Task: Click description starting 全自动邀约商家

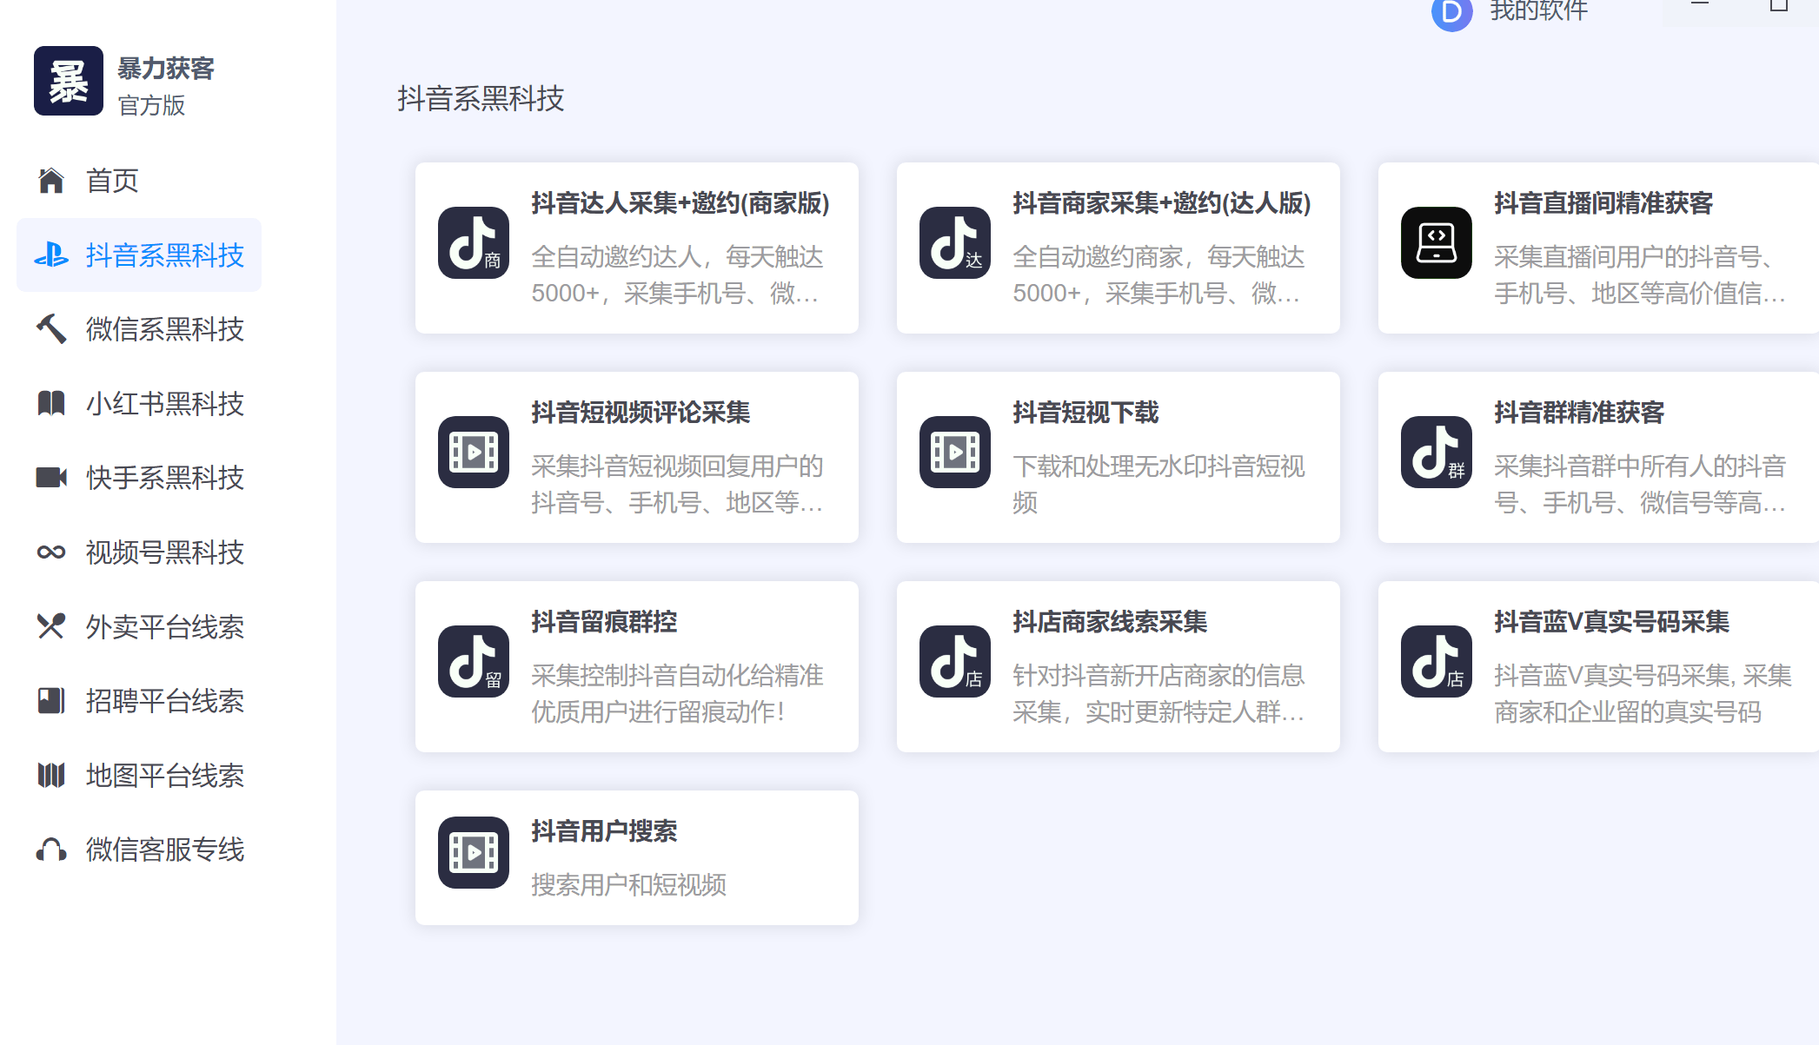Action: (1158, 275)
